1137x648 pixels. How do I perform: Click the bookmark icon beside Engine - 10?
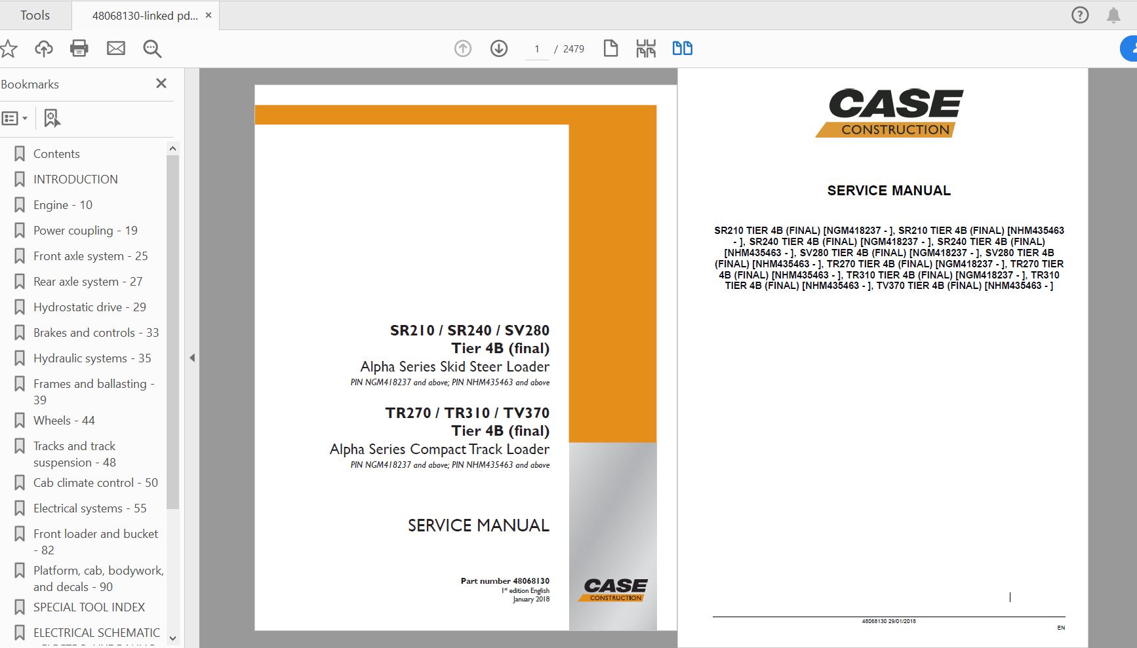tap(20, 205)
